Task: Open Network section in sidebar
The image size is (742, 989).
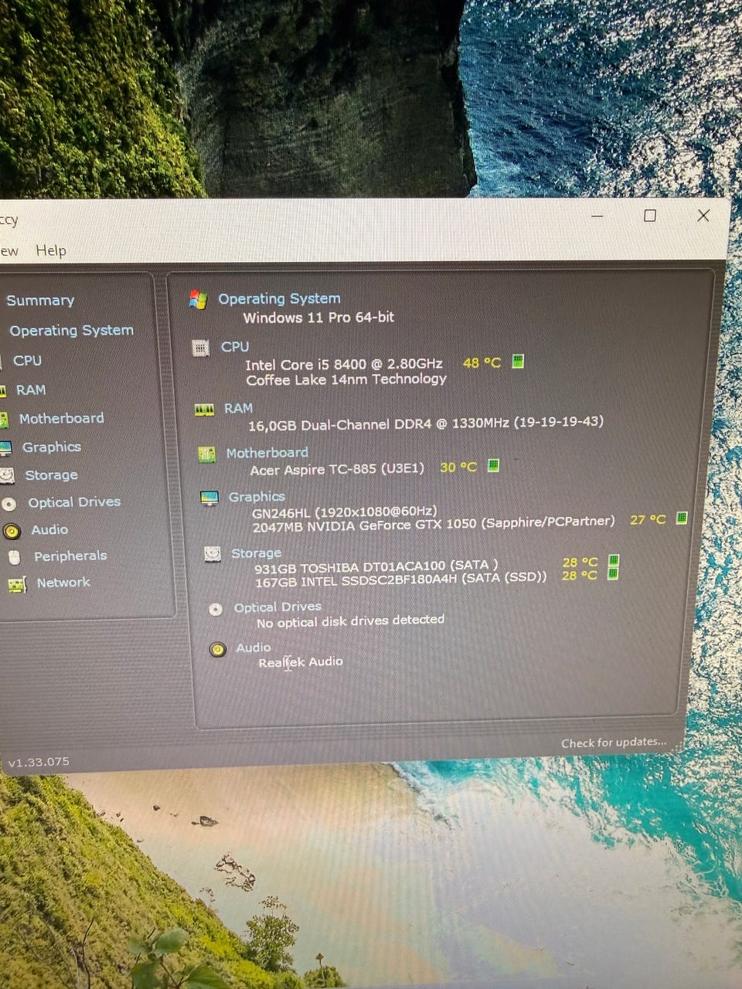Action: pos(63,583)
